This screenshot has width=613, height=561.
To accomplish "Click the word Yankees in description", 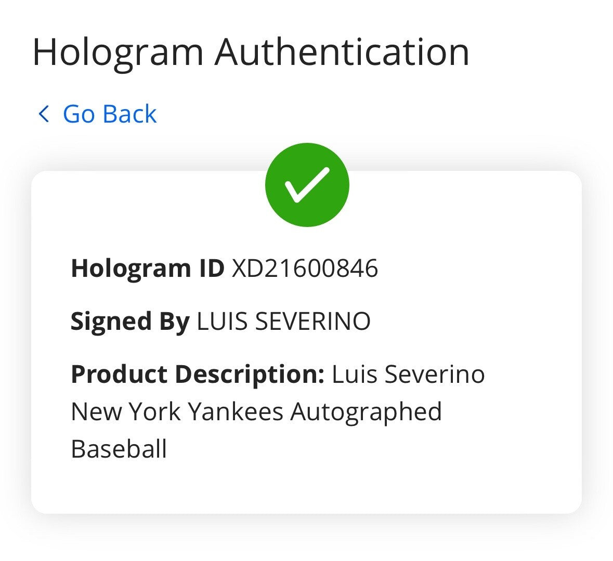I will click(x=236, y=411).
